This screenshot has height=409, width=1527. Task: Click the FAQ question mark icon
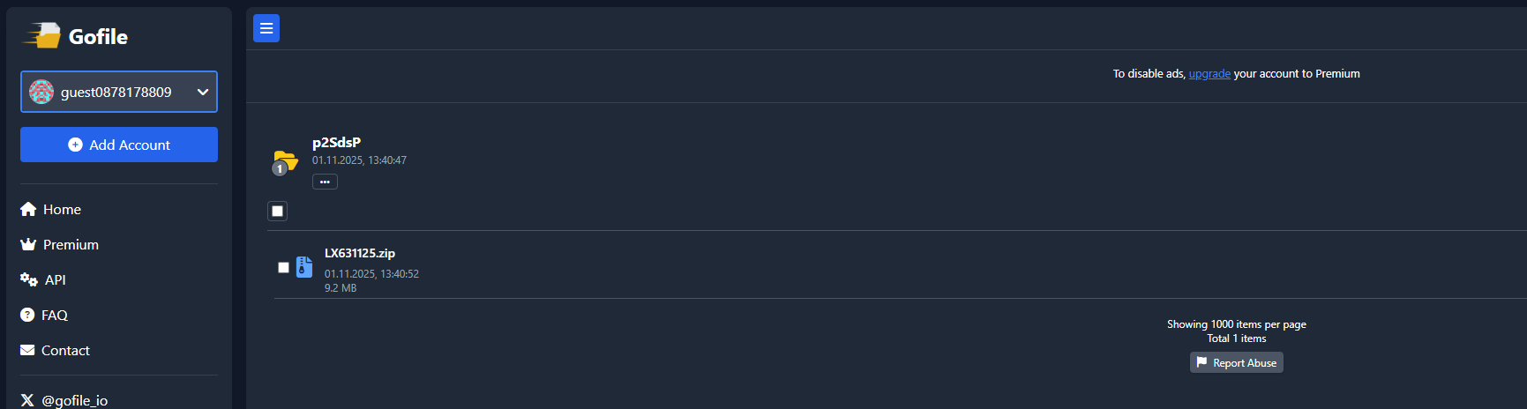[27, 315]
